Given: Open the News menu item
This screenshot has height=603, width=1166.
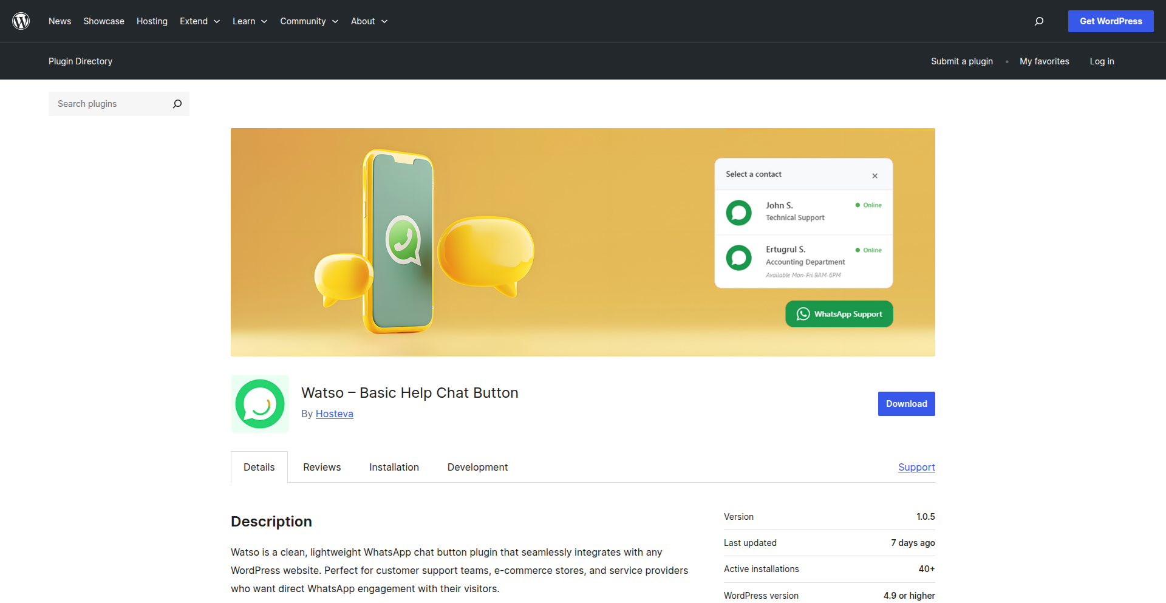Looking at the screenshot, I should click(60, 21).
